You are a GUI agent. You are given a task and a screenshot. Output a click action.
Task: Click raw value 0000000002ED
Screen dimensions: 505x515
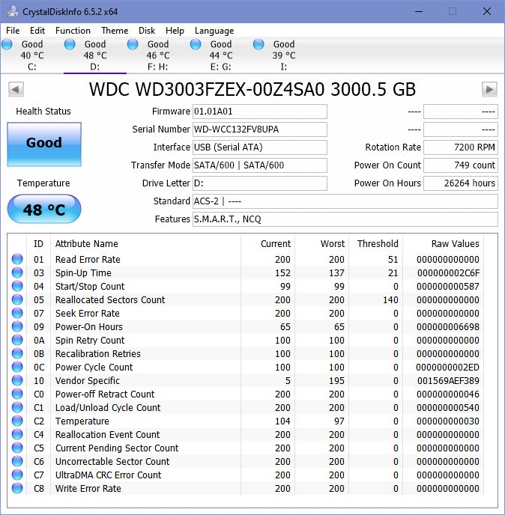click(447, 368)
